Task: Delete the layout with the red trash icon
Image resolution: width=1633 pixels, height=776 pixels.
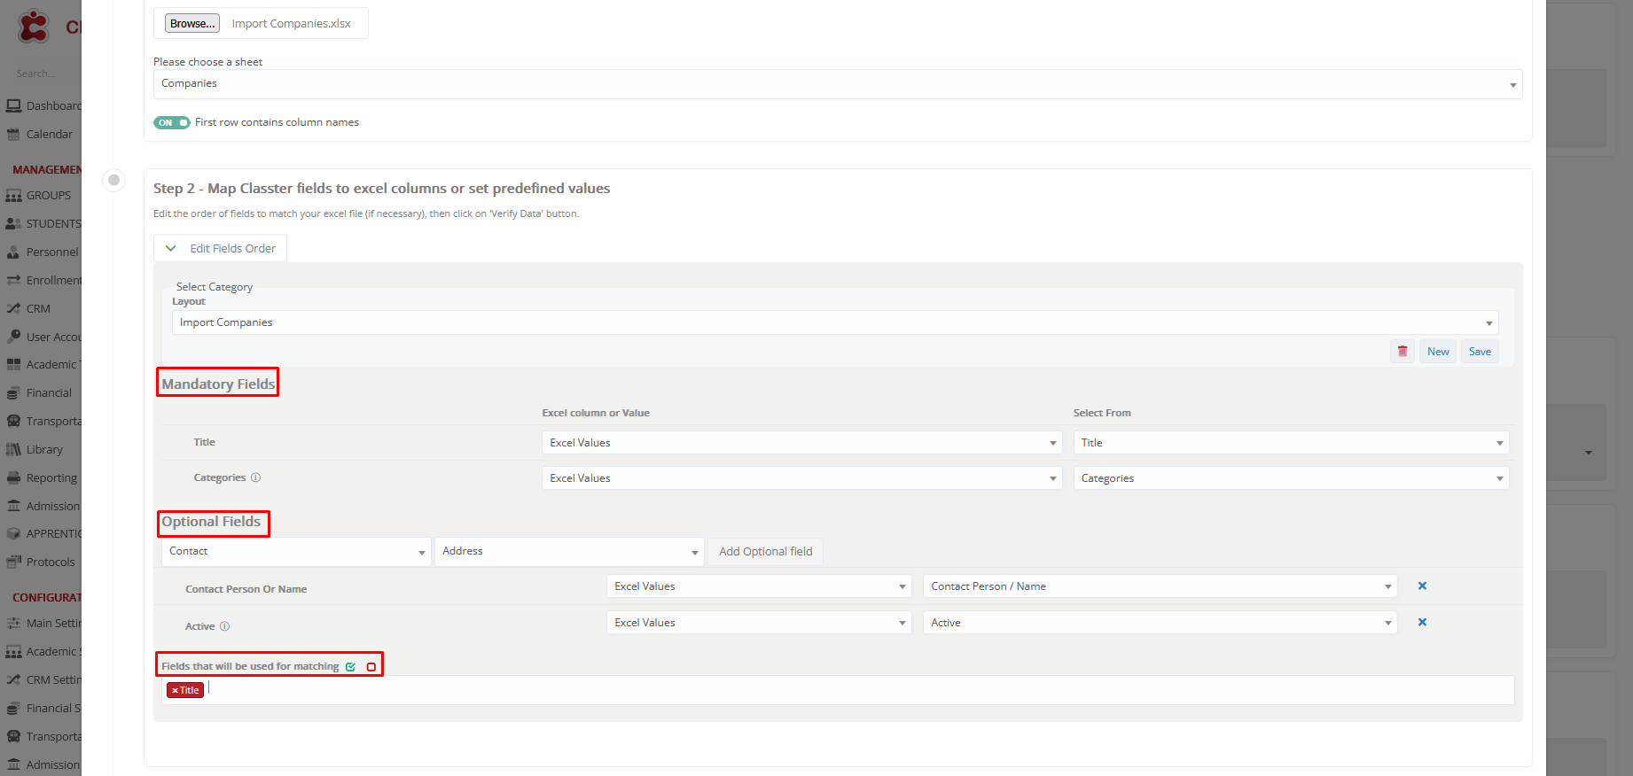Action: [x=1402, y=352]
